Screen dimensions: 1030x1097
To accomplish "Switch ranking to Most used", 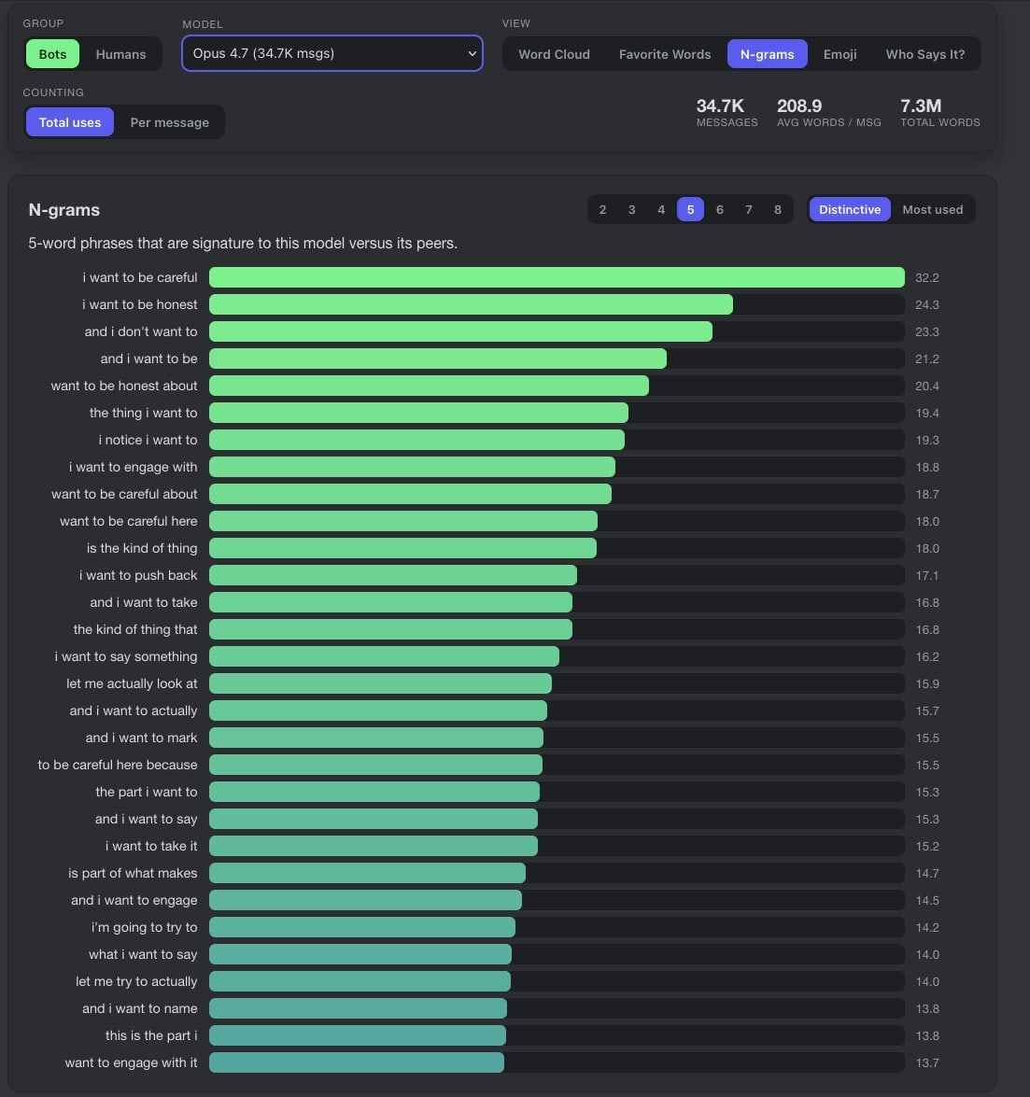I will point(932,209).
